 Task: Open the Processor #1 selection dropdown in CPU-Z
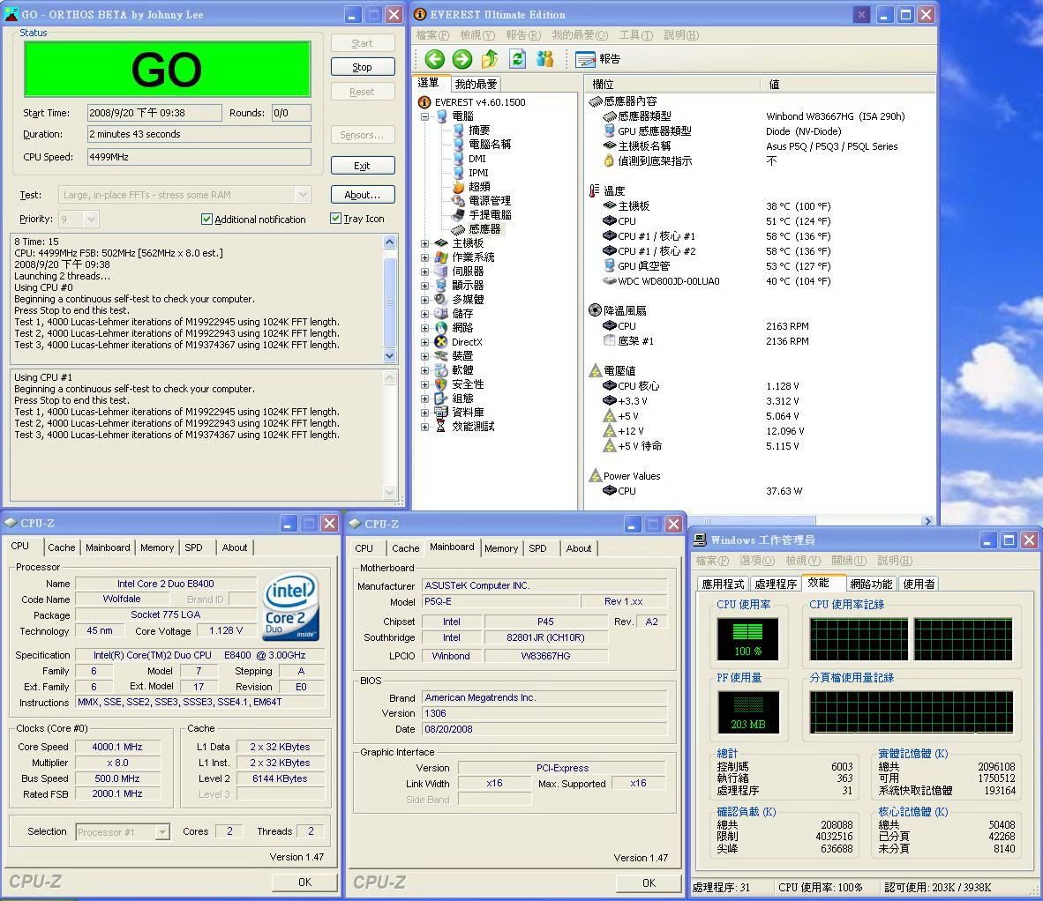point(162,832)
